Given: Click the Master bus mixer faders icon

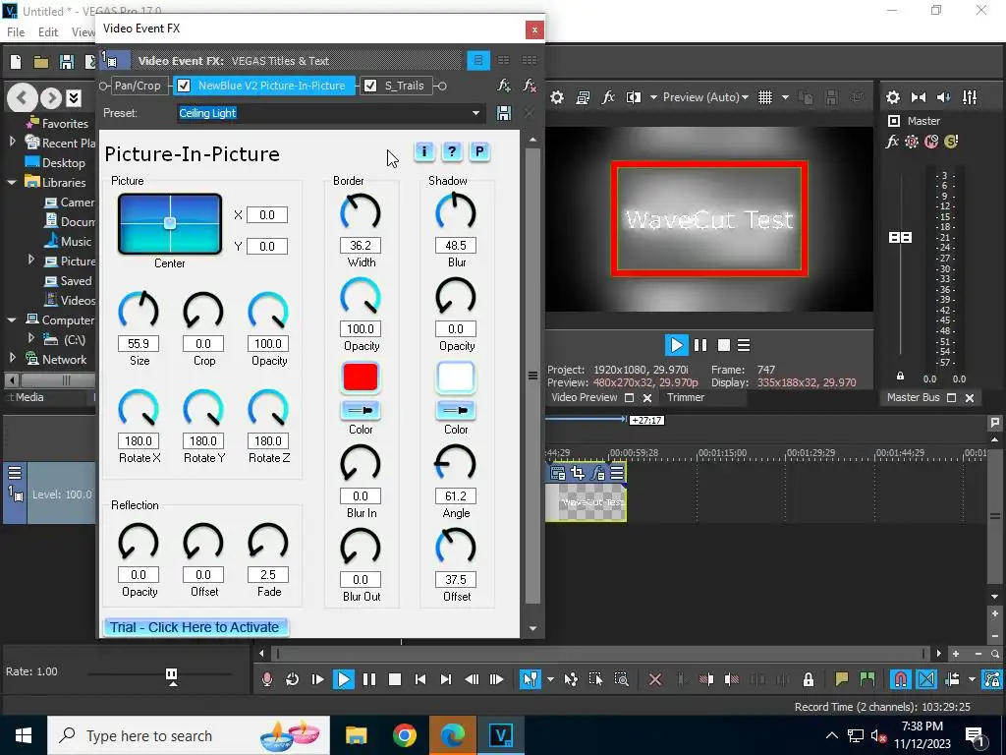Looking at the screenshot, I should (x=970, y=97).
